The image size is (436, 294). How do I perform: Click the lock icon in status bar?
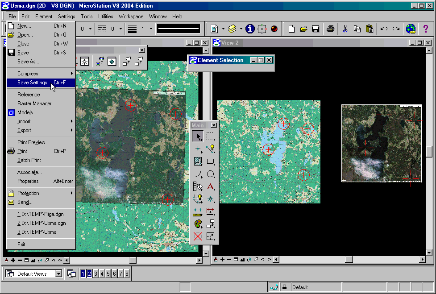point(284,287)
